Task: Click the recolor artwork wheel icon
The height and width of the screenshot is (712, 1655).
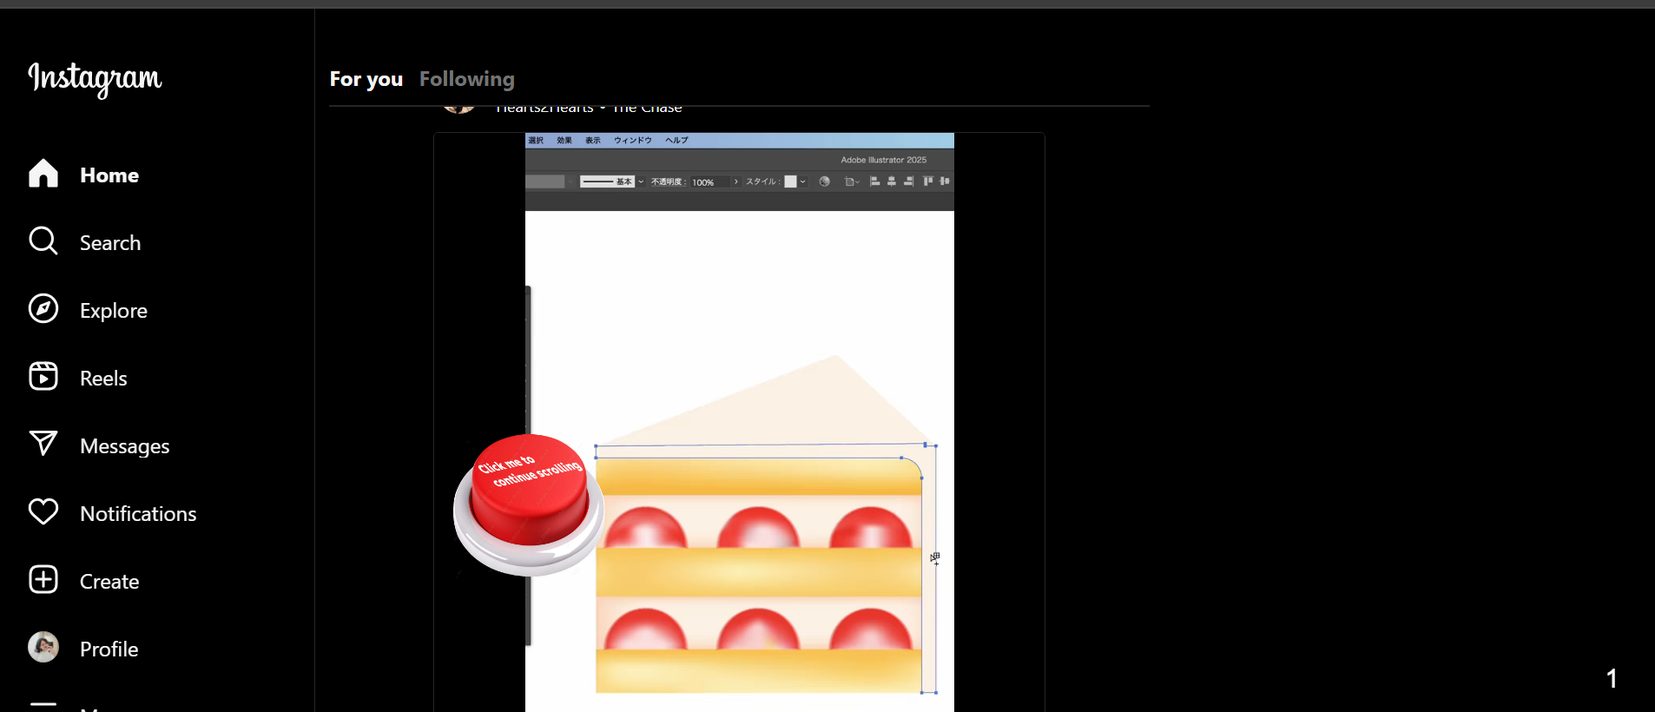Action: pos(824,181)
